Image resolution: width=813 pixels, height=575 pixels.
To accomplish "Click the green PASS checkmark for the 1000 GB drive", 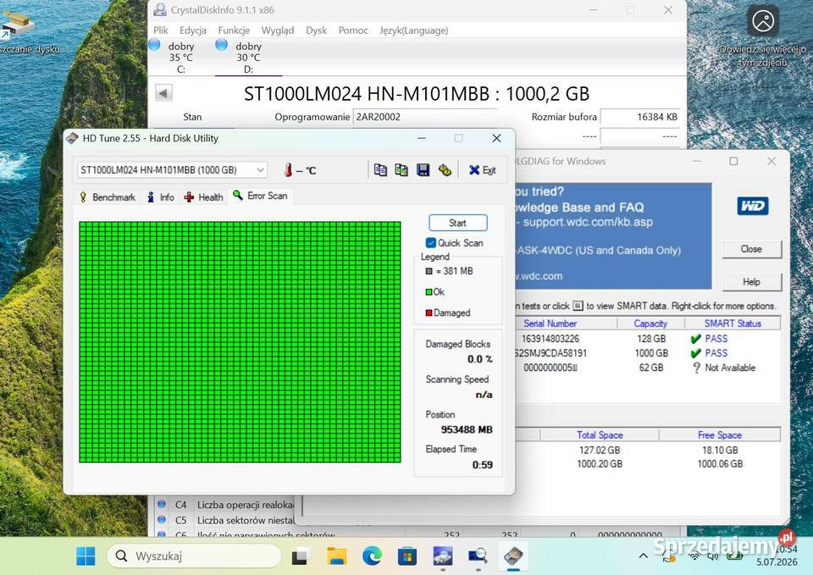I will tap(696, 353).
